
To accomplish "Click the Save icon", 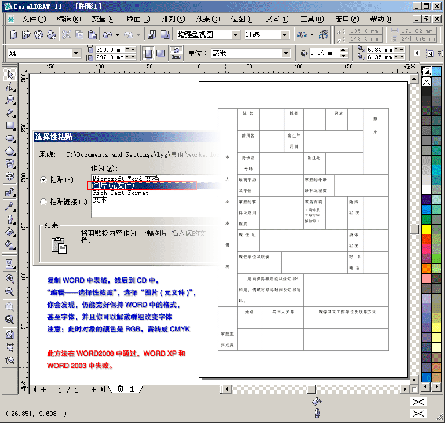I will (39, 35).
